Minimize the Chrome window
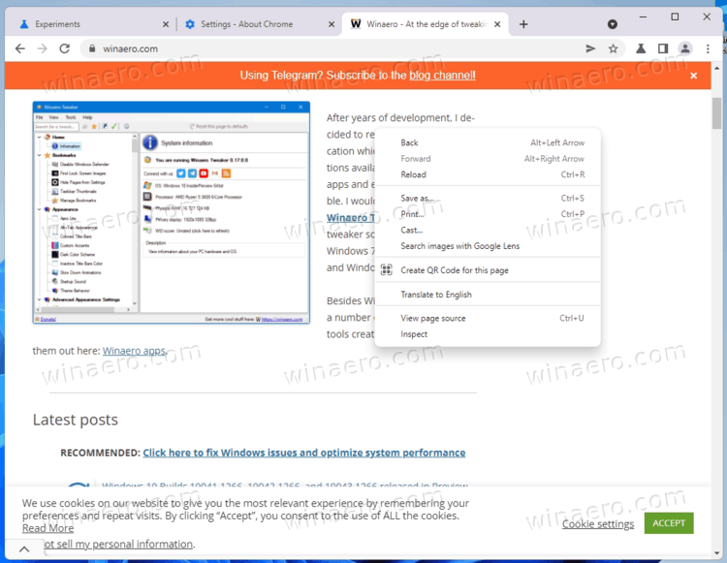The image size is (727, 563). coord(643,17)
